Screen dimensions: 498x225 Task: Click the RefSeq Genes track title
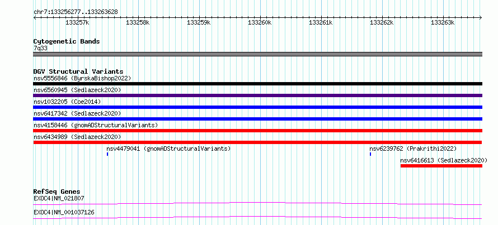[57, 192]
